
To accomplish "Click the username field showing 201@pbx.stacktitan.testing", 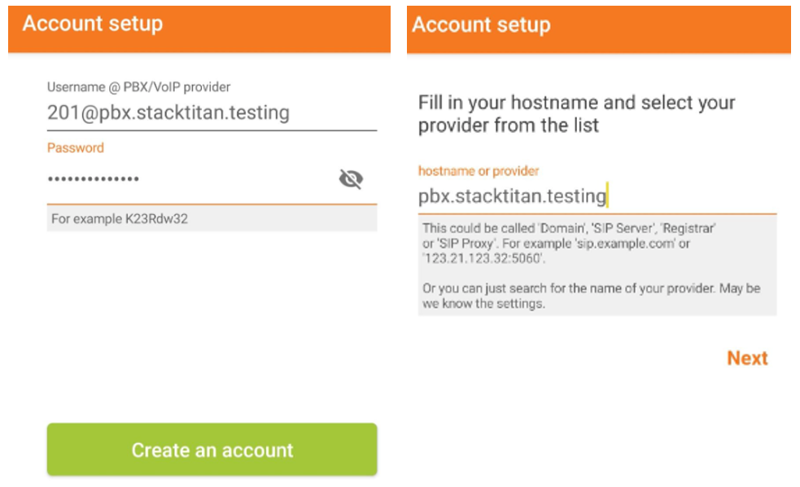I will (212, 113).
